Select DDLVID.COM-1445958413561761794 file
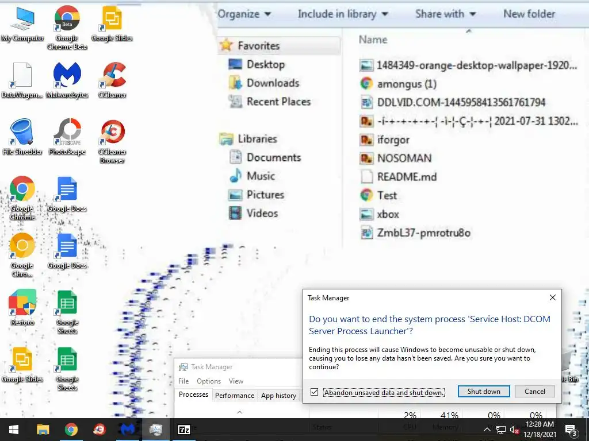This screenshot has height=441, width=589. 453,102
